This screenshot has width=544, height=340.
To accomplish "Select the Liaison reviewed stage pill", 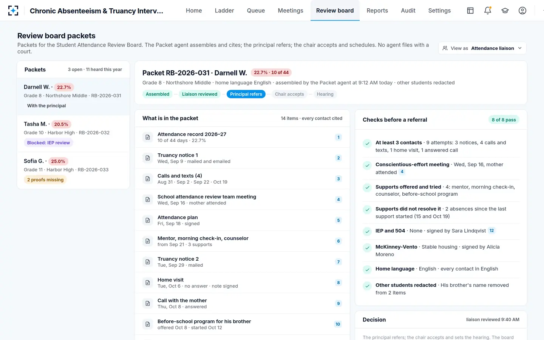I will tap(199, 94).
